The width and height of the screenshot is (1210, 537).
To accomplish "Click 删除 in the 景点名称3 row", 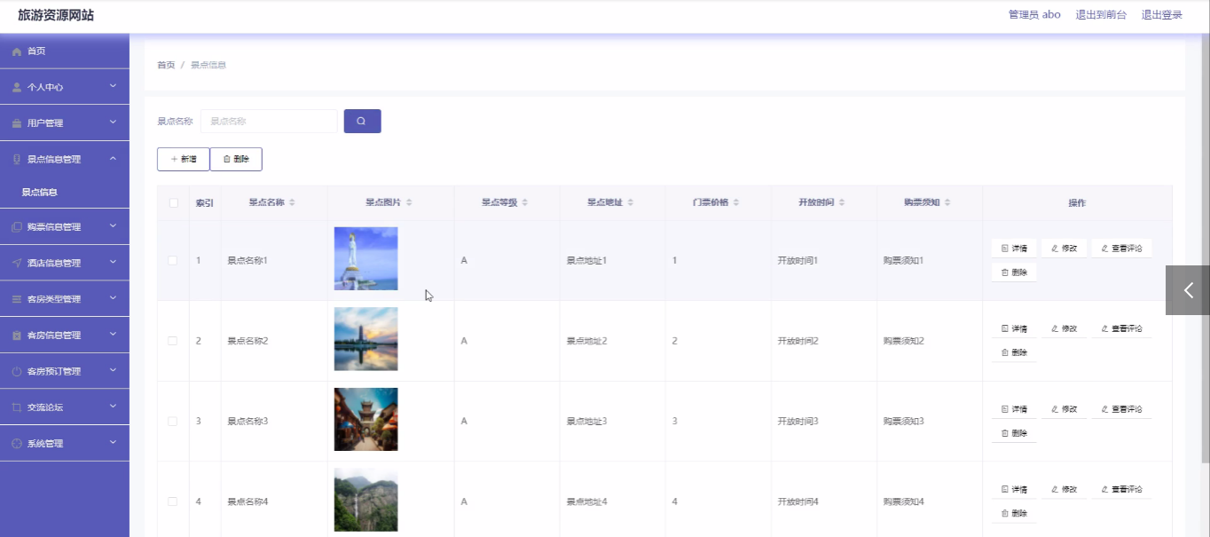I will point(1014,433).
